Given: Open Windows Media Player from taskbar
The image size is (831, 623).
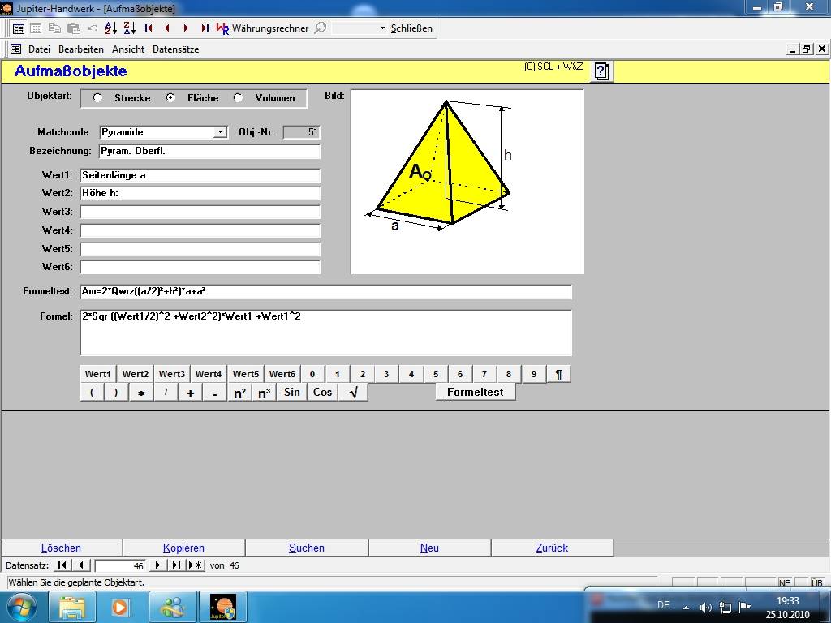Looking at the screenshot, I should 121,606.
